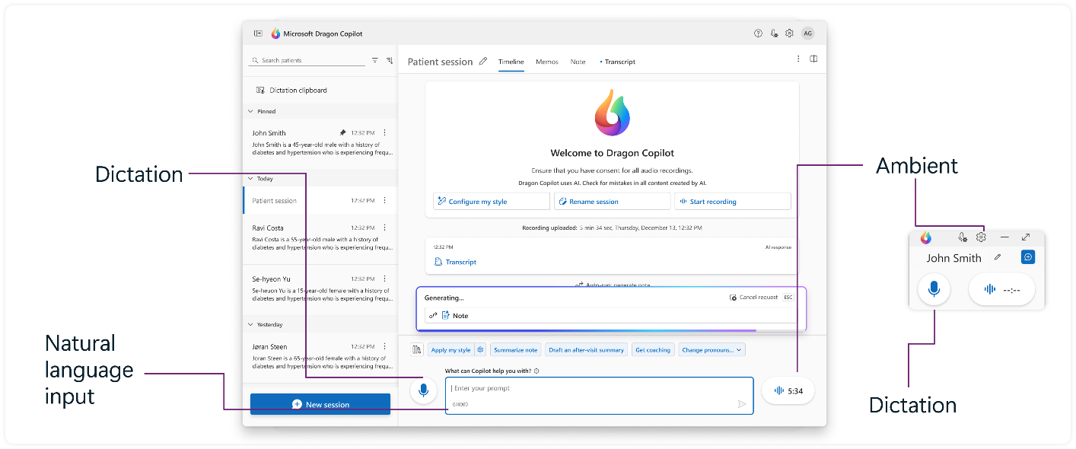This screenshot has height=449, width=1076.
Task: Select the John Smith pinned session
Action: 320,142
